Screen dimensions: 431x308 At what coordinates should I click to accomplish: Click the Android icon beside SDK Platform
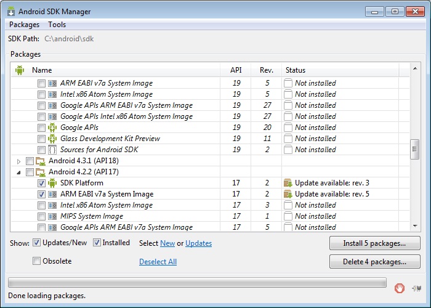[x=52, y=183]
